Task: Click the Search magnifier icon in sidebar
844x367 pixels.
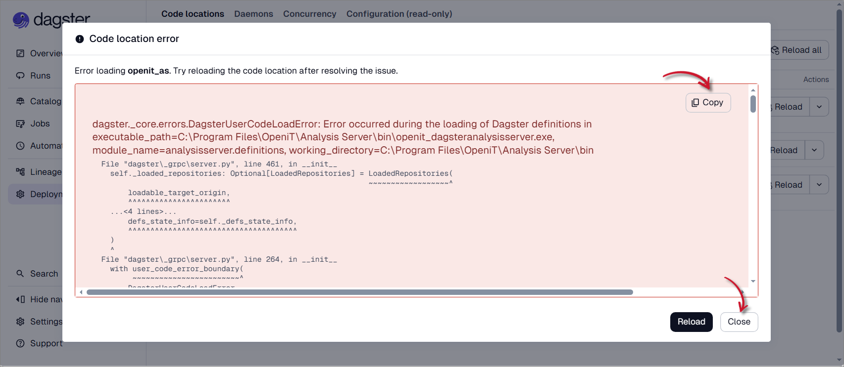Action: click(x=20, y=274)
